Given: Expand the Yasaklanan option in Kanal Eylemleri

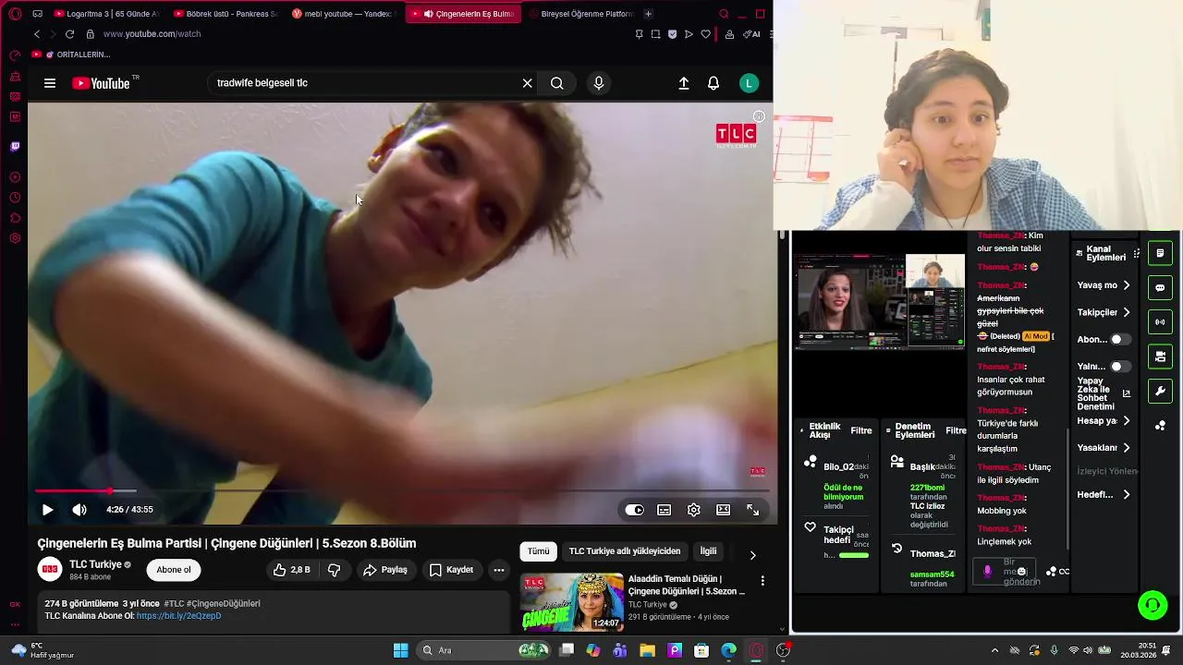Looking at the screenshot, I should tap(1104, 447).
